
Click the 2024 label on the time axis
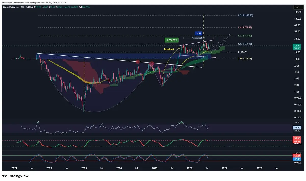click(x=119, y=168)
